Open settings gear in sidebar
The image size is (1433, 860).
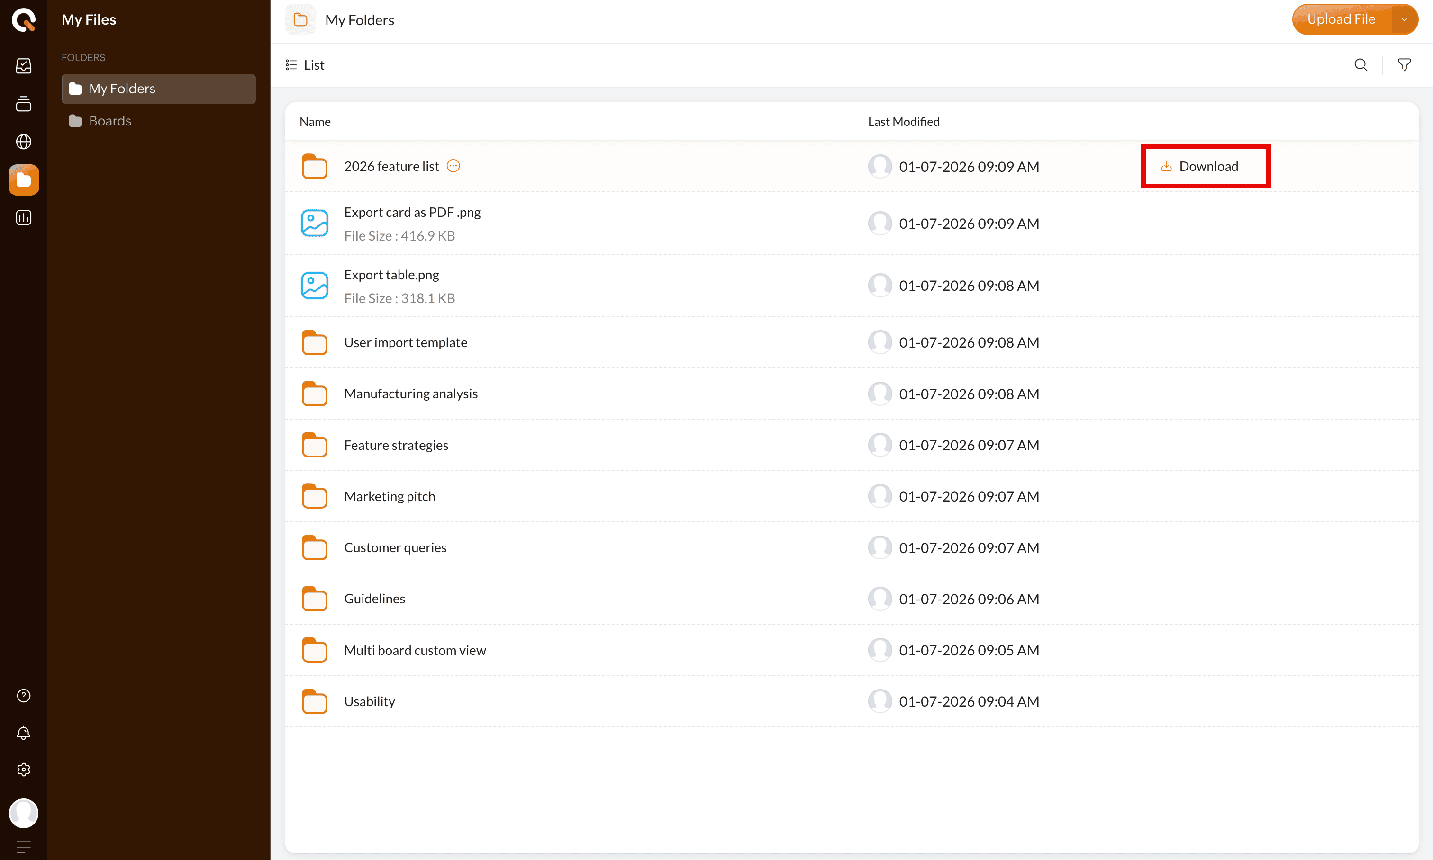[23, 770]
